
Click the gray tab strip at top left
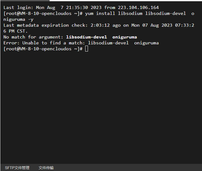[25, 1]
